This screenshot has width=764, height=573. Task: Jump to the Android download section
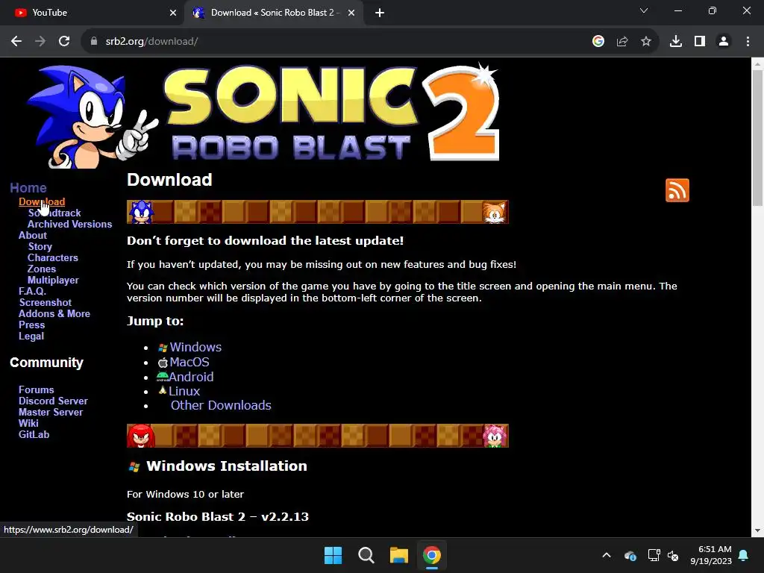point(191,377)
